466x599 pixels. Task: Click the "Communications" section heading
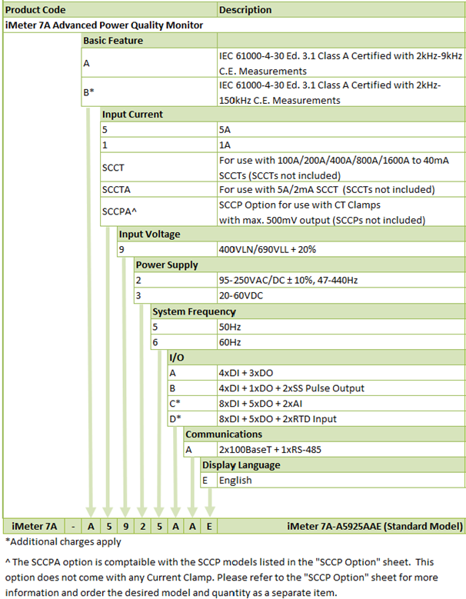tap(224, 434)
